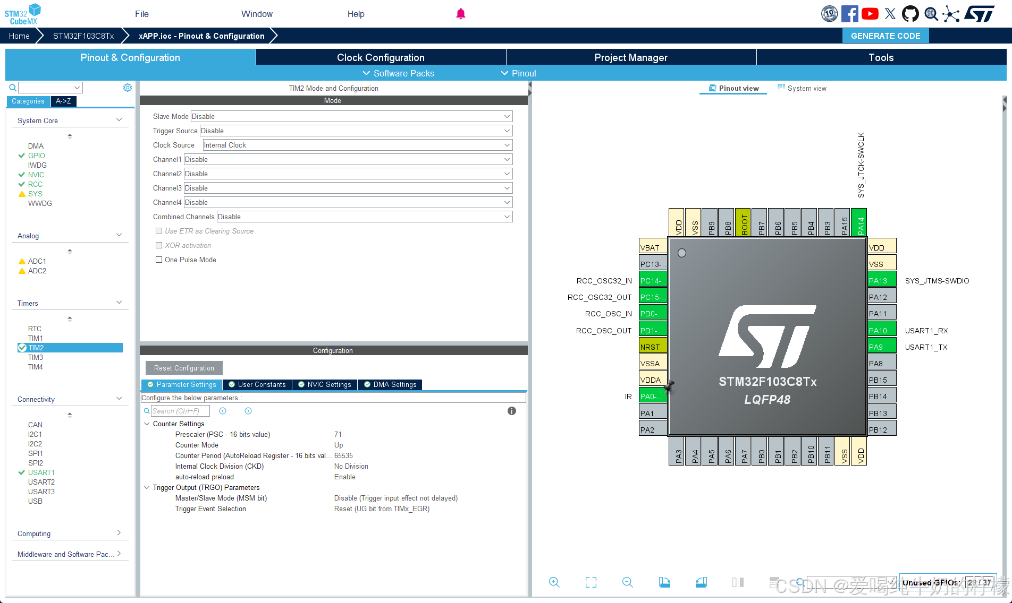Toggle One Pulse Mode checkbox
The width and height of the screenshot is (1012, 603).
159,260
